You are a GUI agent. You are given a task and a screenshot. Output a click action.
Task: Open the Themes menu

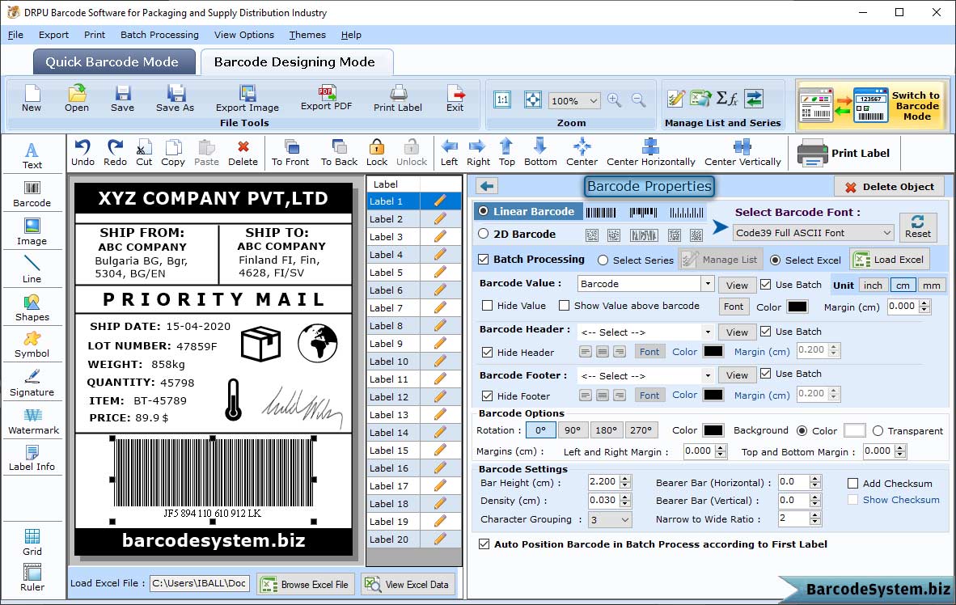point(307,35)
